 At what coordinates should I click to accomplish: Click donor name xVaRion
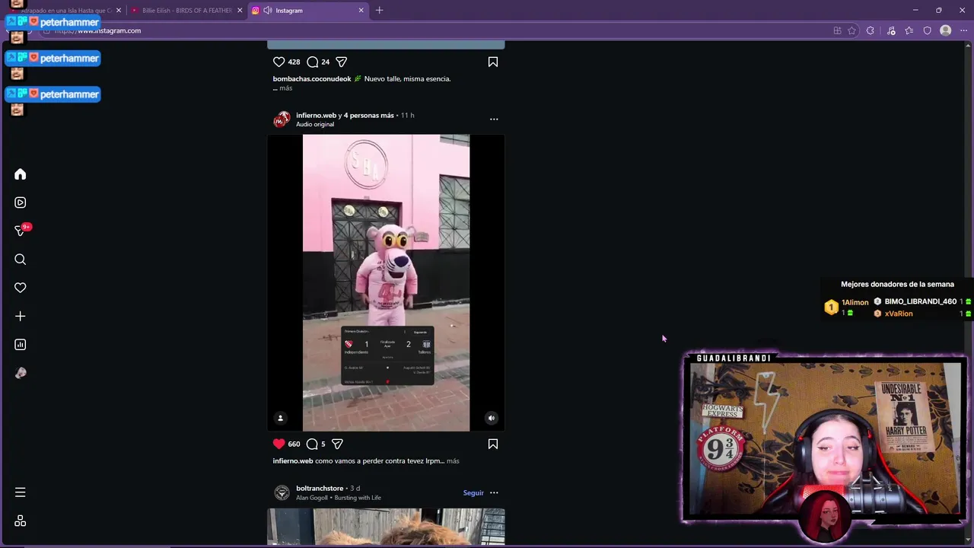tap(899, 314)
